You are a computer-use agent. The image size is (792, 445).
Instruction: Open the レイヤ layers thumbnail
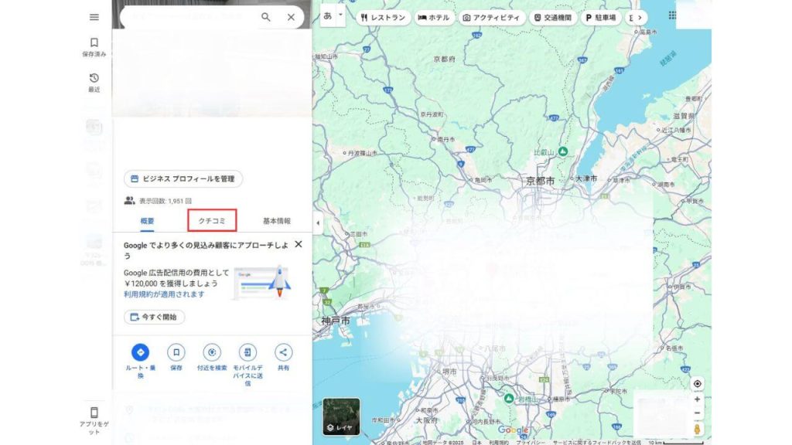tap(341, 416)
